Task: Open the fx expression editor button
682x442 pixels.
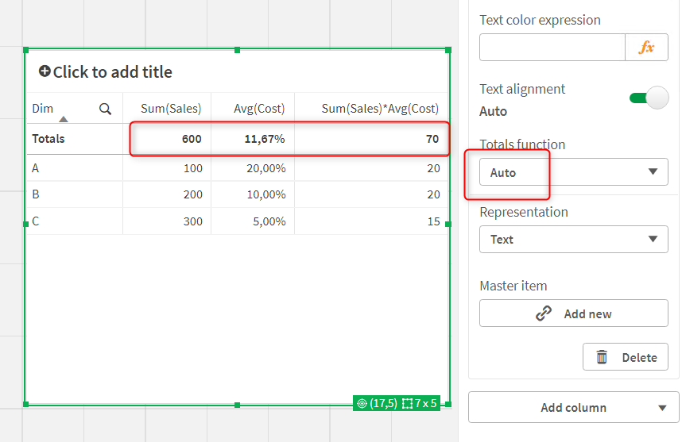Action: pyautogui.click(x=646, y=48)
